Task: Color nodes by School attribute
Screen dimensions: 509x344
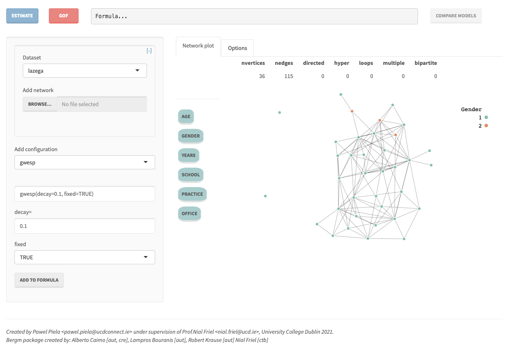Action: (191, 175)
